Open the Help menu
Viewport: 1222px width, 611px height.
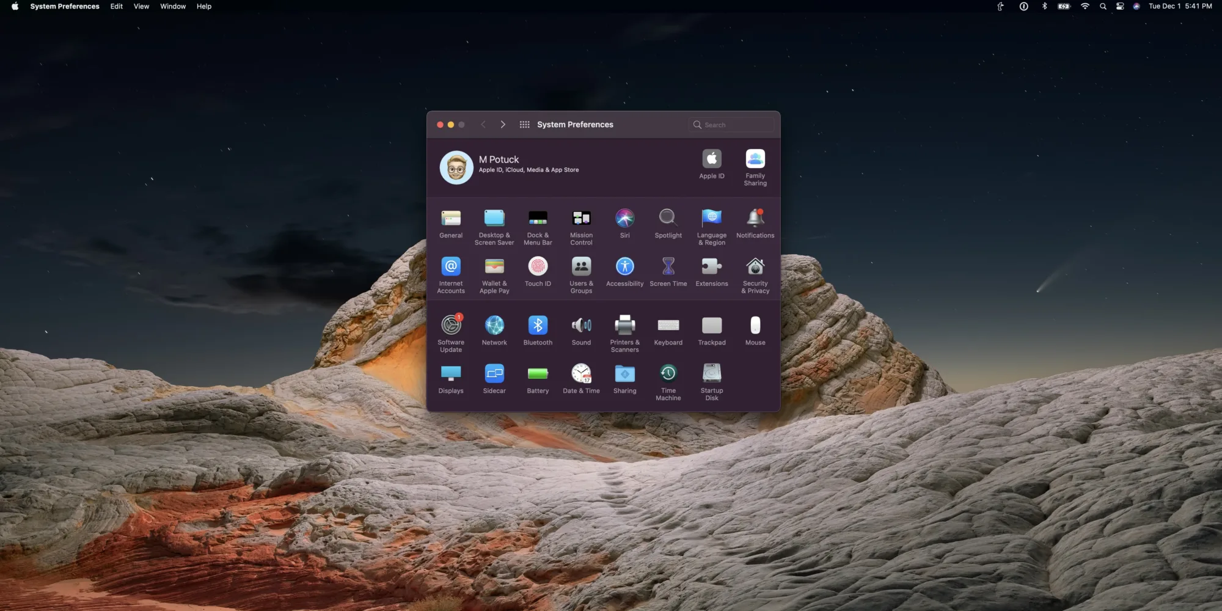(204, 6)
